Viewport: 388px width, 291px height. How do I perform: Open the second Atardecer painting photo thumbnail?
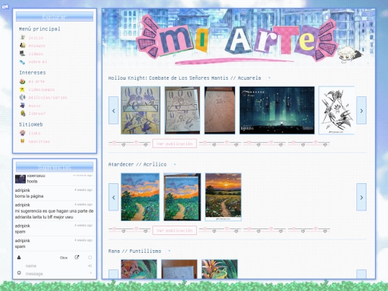tap(182, 197)
